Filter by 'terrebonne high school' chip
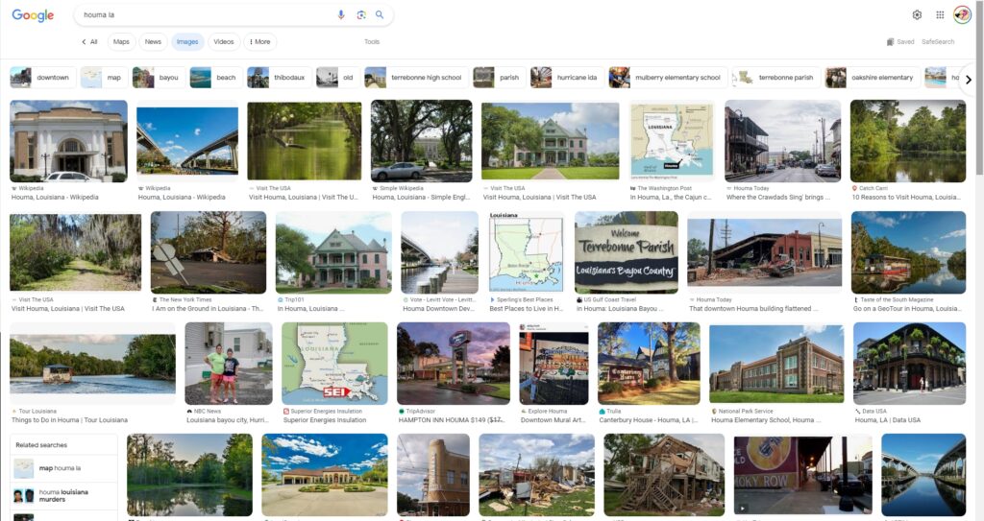 [x=416, y=78]
